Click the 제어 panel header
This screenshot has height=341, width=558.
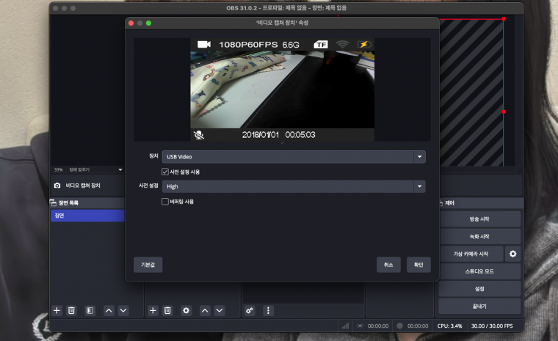click(x=479, y=202)
